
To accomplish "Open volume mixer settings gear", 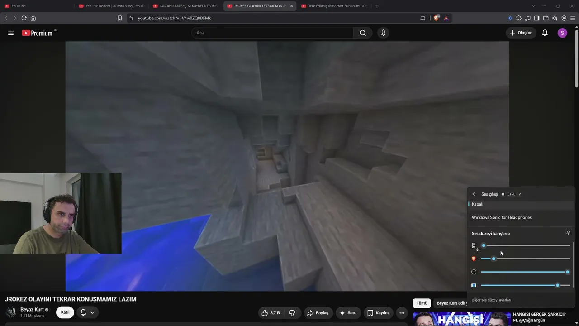I will pyautogui.click(x=569, y=233).
